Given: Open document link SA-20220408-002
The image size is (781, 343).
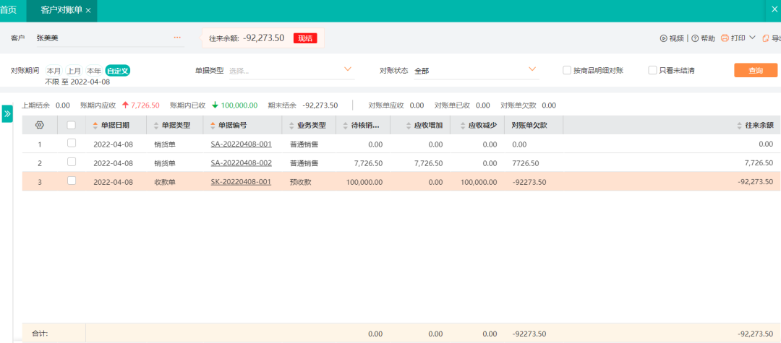Looking at the screenshot, I should (x=241, y=163).
